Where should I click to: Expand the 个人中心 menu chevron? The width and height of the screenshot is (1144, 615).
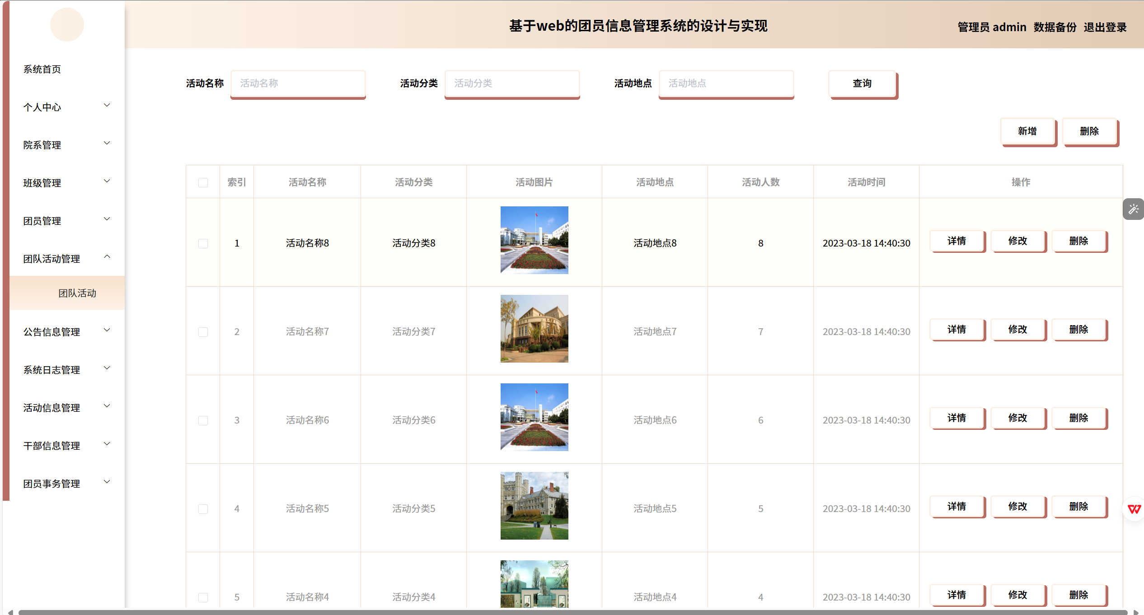pos(107,105)
